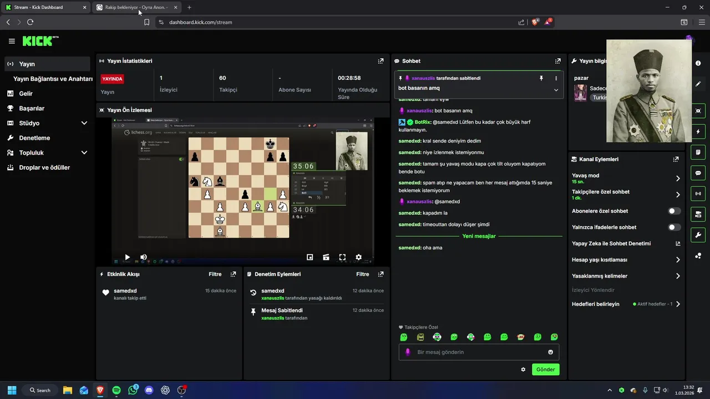710x399 pixels.
Task: Click the broadcast signal sidebar icon
Action: pos(698,193)
